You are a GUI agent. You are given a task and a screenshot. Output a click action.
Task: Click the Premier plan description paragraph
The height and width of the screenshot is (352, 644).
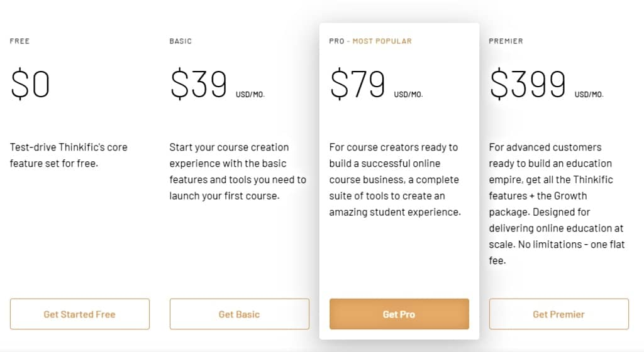557,204
